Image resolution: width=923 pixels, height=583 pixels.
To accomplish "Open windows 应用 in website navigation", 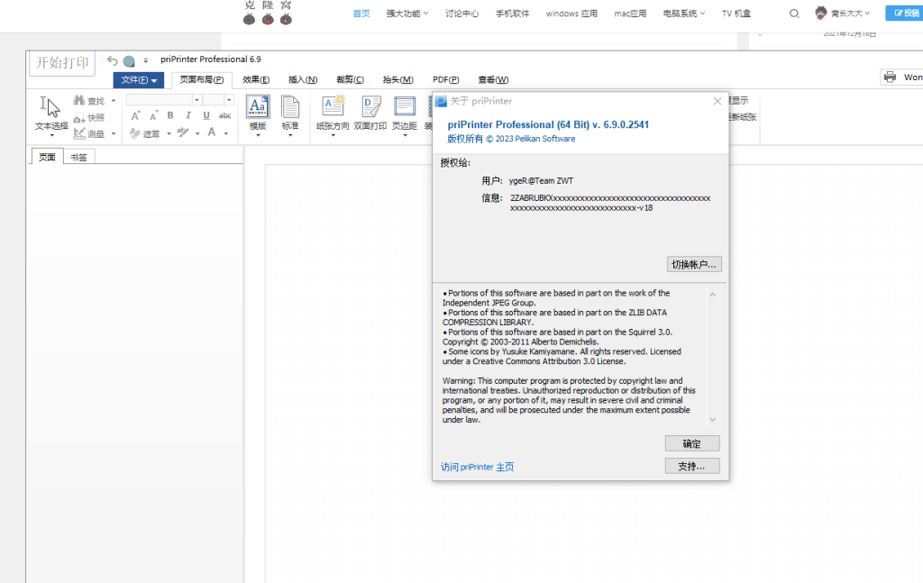I will pyautogui.click(x=571, y=14).
